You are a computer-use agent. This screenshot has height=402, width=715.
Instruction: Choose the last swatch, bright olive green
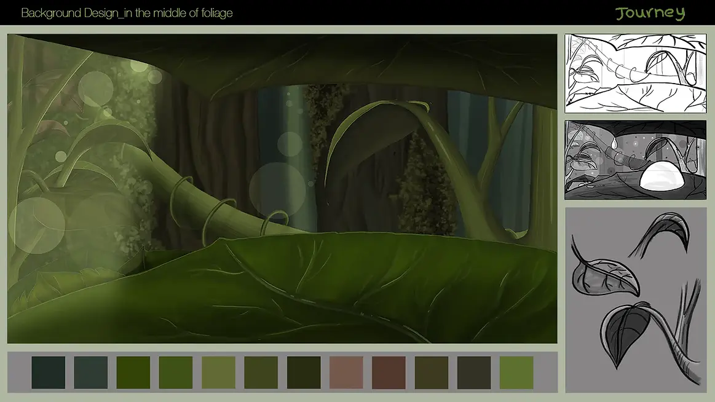[x=516, y=372]
